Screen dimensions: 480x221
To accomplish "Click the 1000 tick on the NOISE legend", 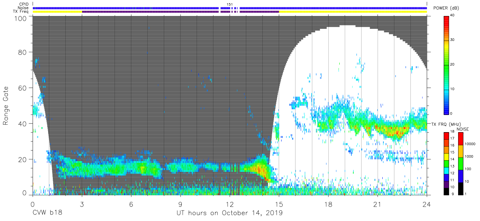I will click(x=469, y=156).
